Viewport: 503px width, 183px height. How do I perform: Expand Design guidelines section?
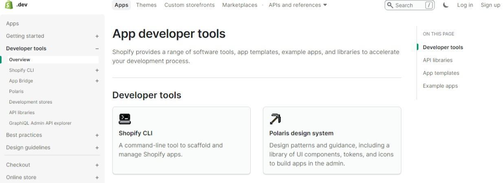[97, 148]
